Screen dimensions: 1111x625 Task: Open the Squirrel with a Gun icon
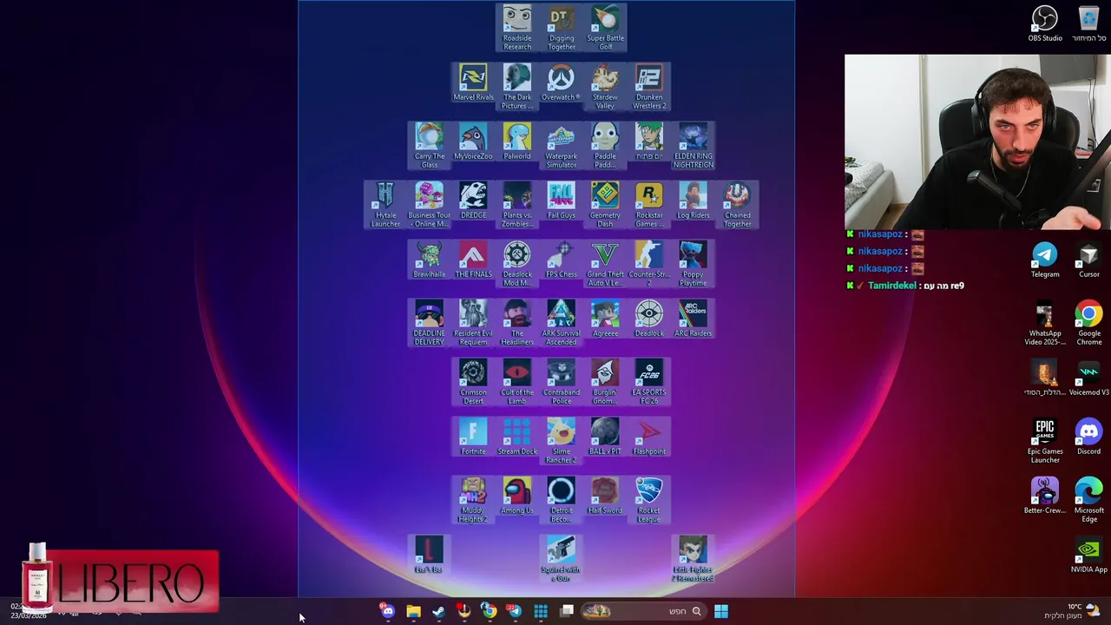coord(562,559)
